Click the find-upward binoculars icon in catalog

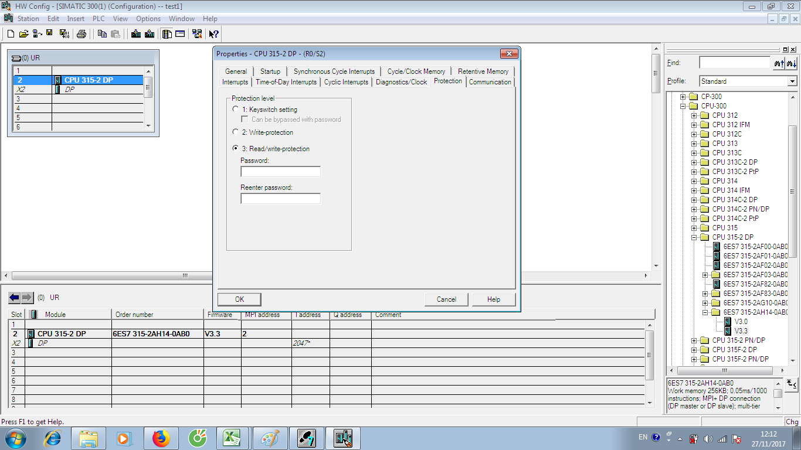(779, 63)
